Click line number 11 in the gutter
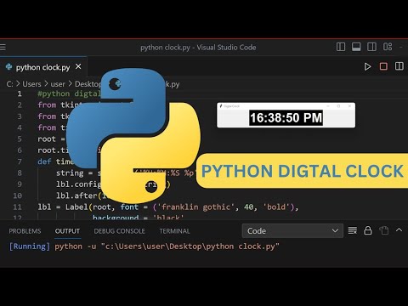Screen dimensions: 408x306 pyautogui.click(x=17, y=207)
